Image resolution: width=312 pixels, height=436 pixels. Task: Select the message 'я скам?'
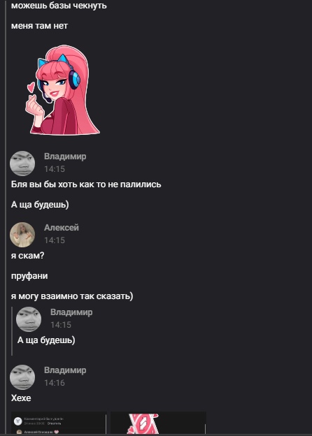pyautogui.click(x=27, y=256)
